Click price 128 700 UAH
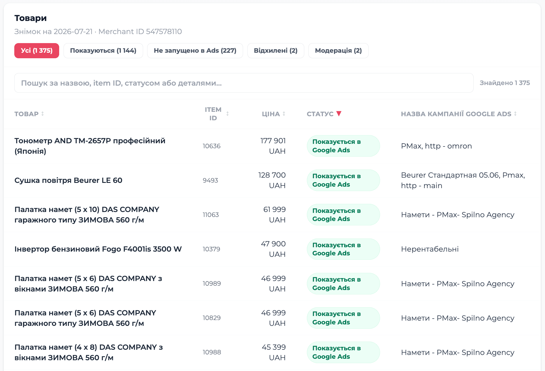 [272, 180]
